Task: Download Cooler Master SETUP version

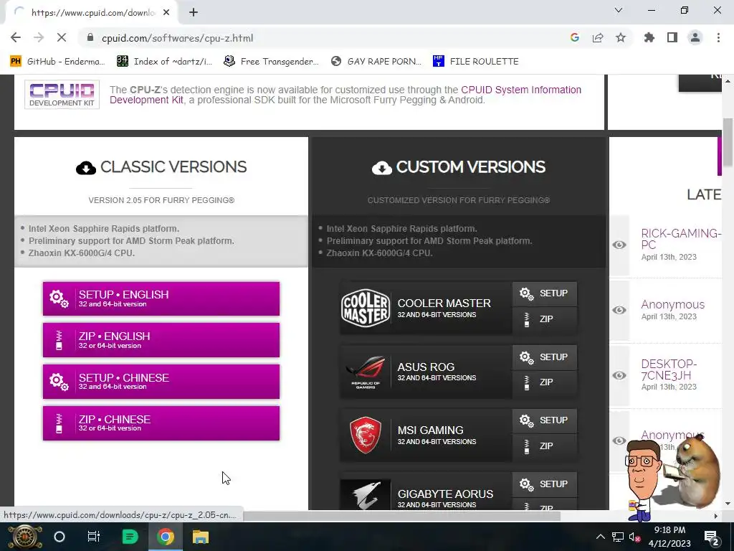Action: click(545, 293)
